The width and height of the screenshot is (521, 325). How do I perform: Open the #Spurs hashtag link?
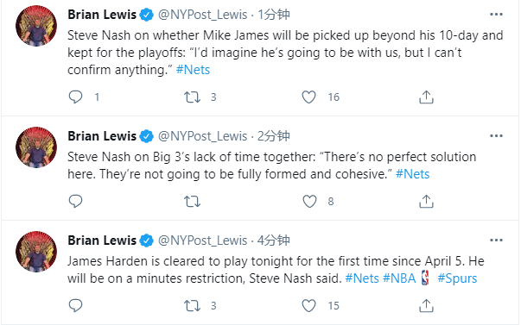[457, 278]
